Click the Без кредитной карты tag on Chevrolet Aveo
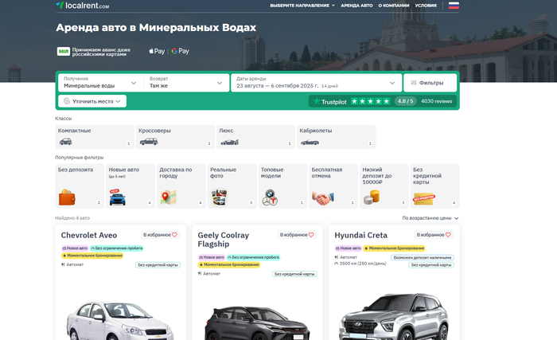Viewport: 557px width, 340px height. 158,265
